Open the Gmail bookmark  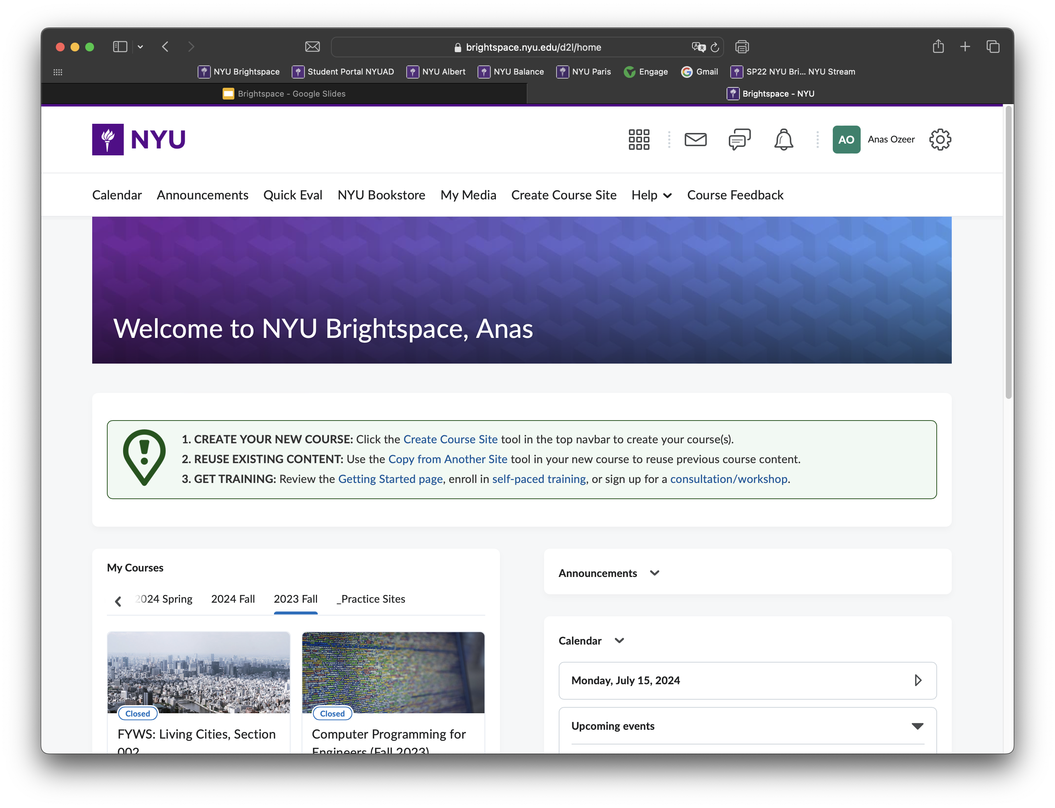click(x=699, y=72)
